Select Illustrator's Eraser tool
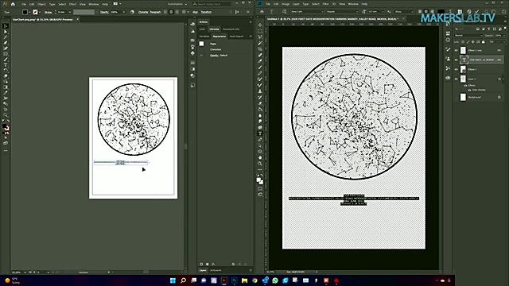This screenshot has width=509, height=286. pyautogui.click(x=6, y=76)
